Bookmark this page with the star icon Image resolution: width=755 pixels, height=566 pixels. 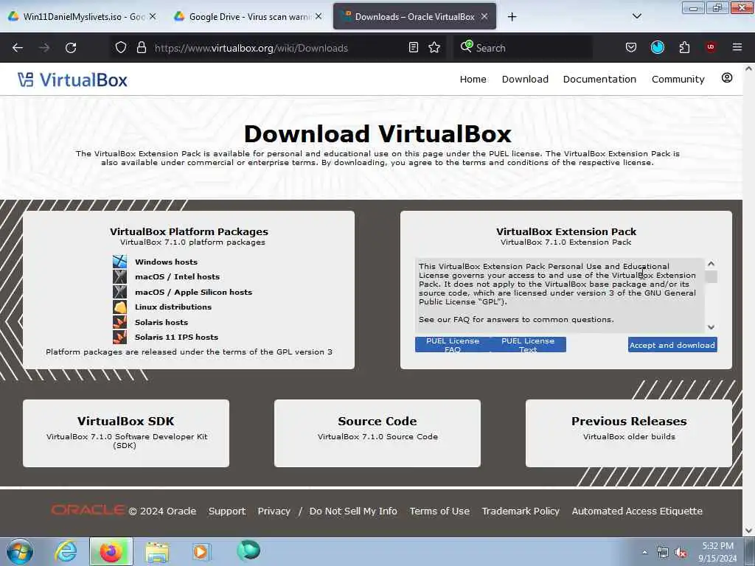[x=434, y=47]
